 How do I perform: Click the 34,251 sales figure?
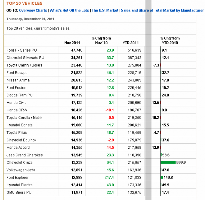coord(77,58)
